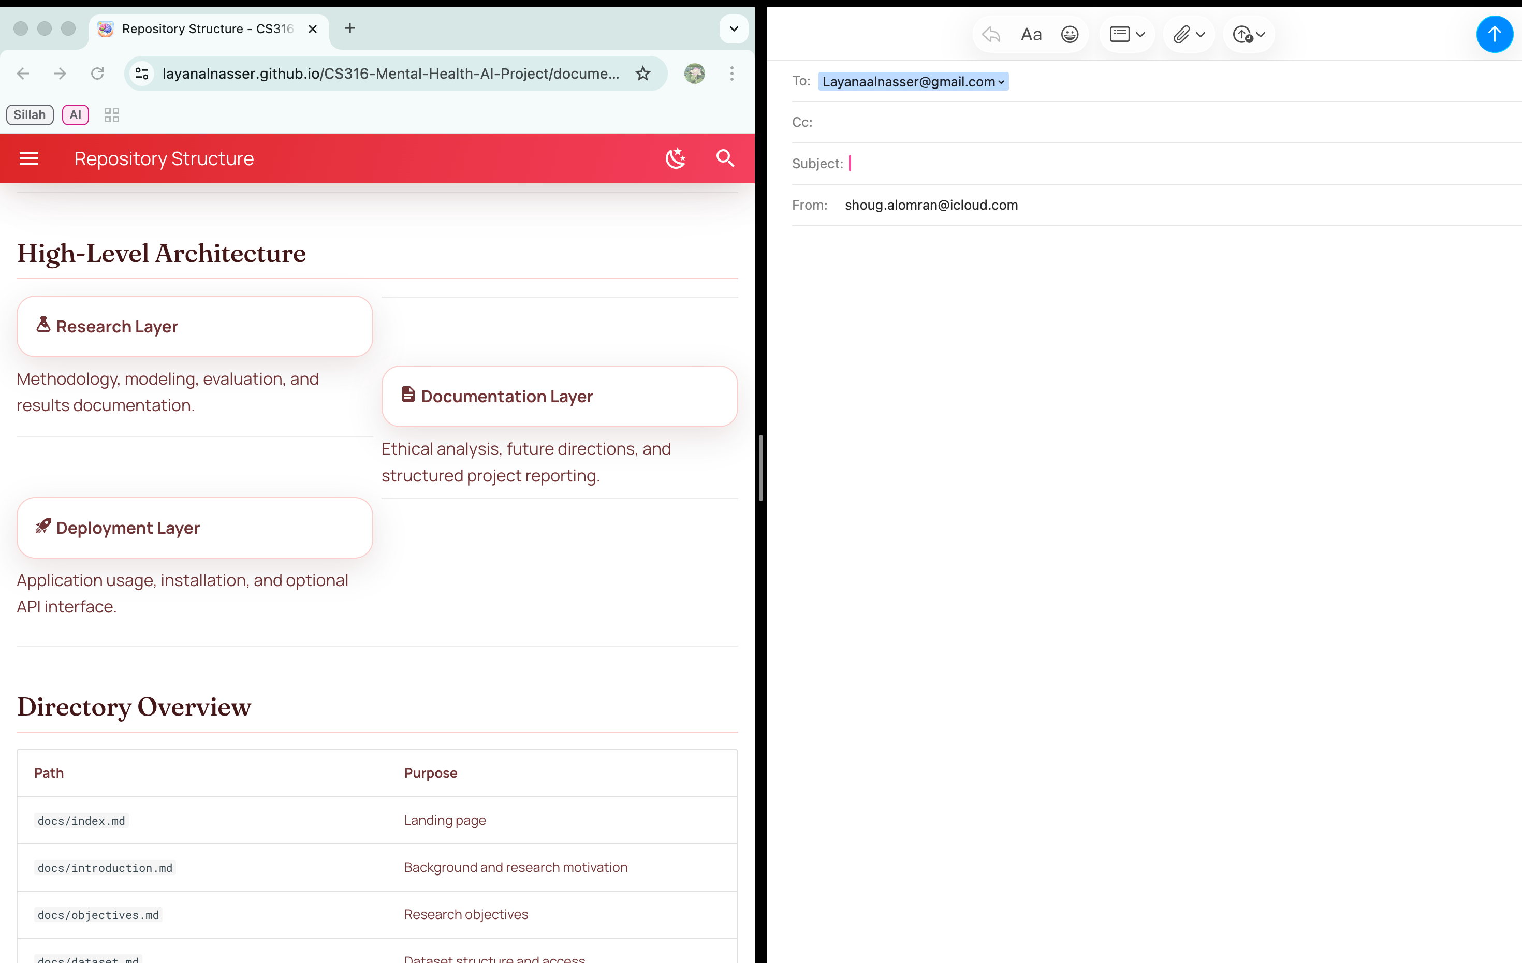Image resolution: width=1522 pixels, height=963 pixels.
Task: Select the Repository Structure - CS316 tab
Action: click(x=209, y=29)
